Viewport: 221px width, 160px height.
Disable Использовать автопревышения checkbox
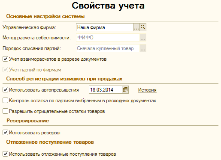5,90
